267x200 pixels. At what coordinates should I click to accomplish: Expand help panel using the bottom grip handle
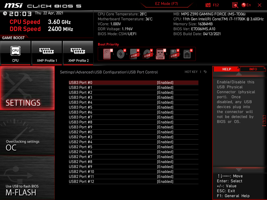(239, 170)
